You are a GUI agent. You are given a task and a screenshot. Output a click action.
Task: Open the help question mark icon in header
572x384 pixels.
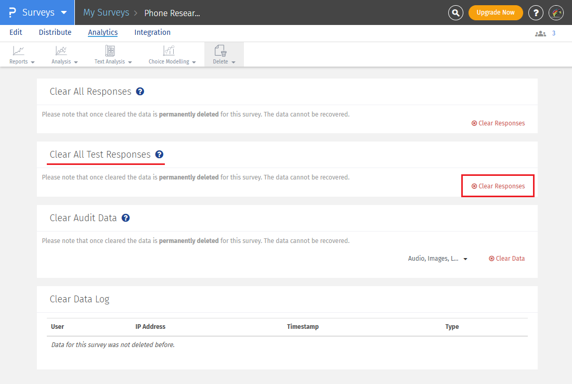click(536, 12)
